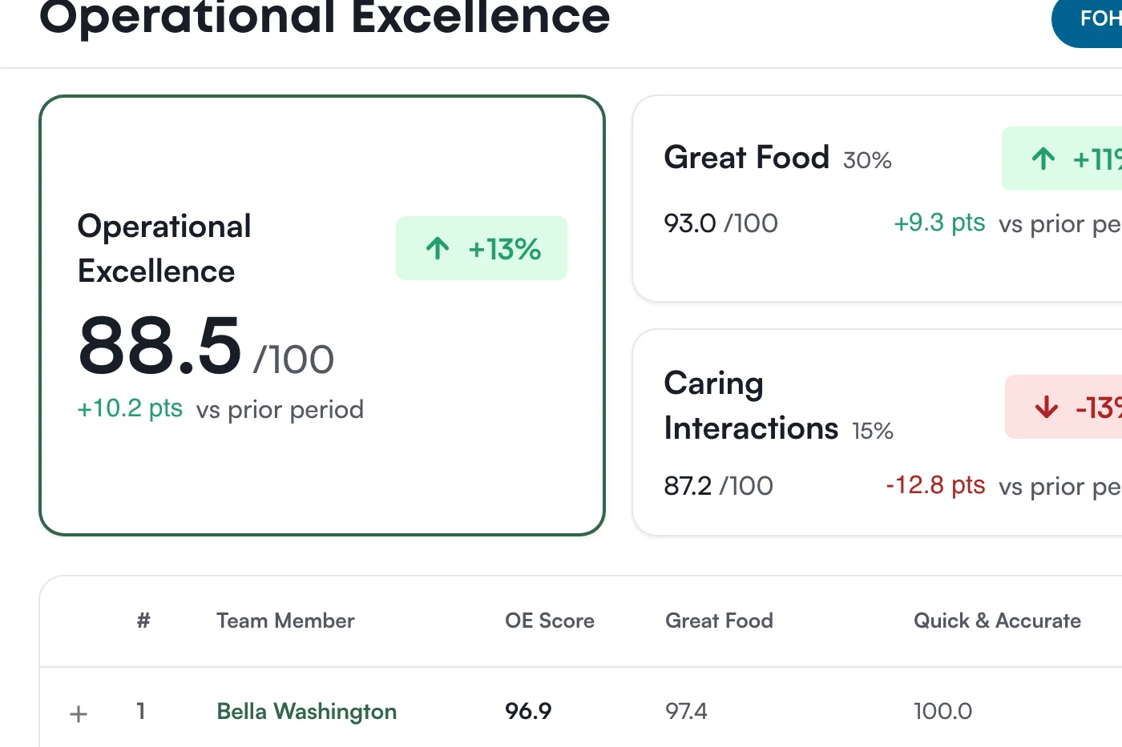Click the 88.5 overall score value
The width and height of the screenshot is (1122, 747).
point(159,346)
